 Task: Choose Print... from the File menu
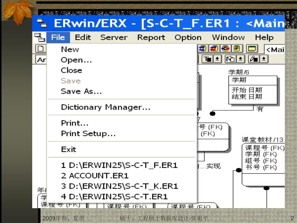click(x=122, y=123)
